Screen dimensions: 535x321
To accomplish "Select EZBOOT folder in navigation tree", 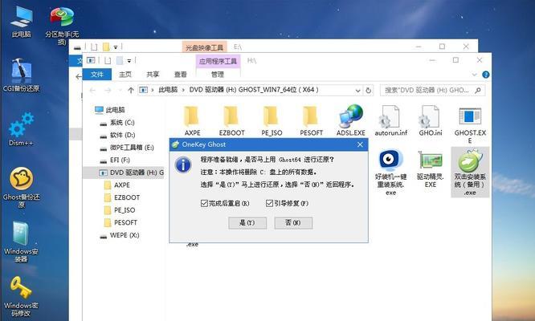I will coord(122,197).
